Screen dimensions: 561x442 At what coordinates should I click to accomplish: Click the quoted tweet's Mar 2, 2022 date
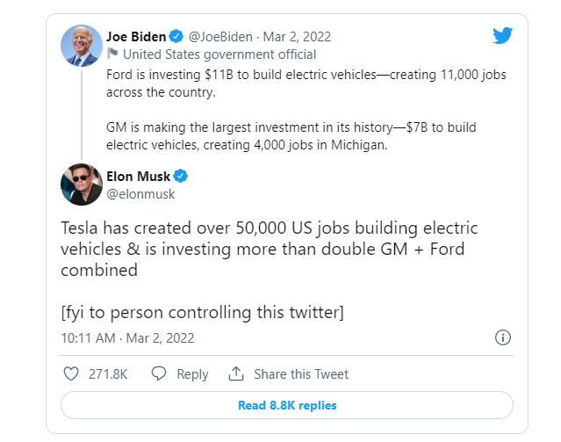tap(296, 37)
